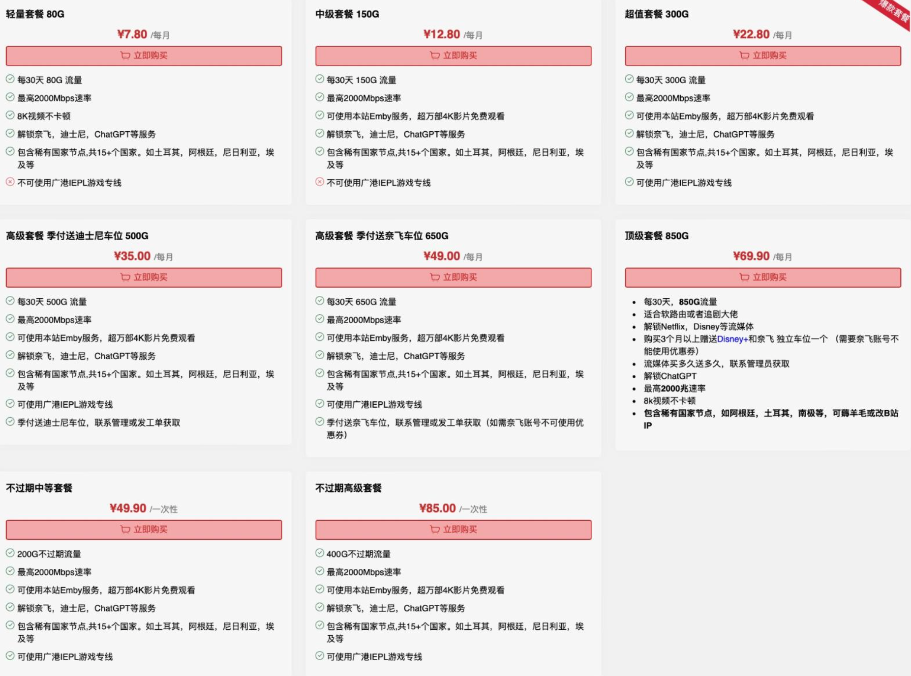This screenshot has height=676, width=911.
Task: Click IEPL check icon in 超值套餐 300G
Action: (x=629, y=182)
